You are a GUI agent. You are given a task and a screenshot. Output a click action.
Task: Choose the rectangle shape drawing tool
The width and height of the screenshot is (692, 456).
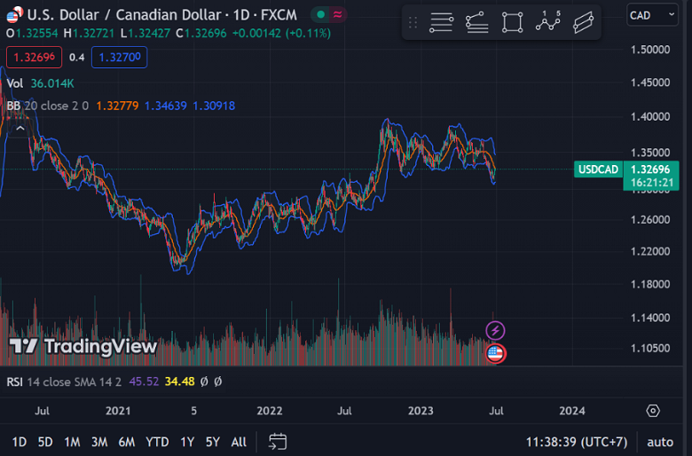(x=512, y=22)
